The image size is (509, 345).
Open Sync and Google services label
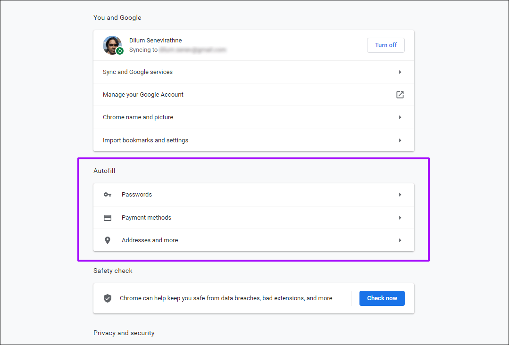tap(138, 72)
